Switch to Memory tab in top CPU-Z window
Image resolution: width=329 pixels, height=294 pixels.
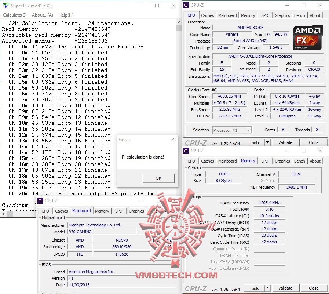pyautogui.click(x=248, y=15)
